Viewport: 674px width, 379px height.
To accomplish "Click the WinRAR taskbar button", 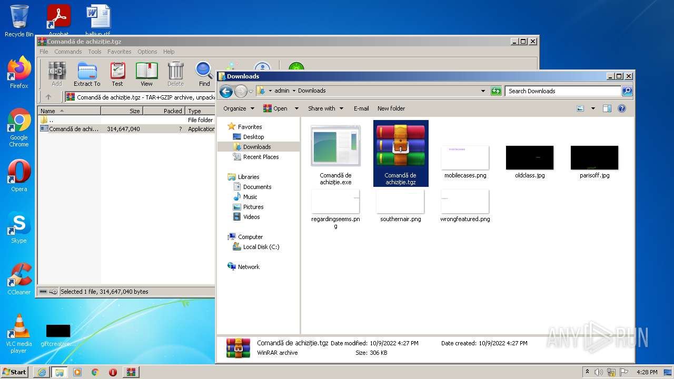I will (x=131, y=372).
